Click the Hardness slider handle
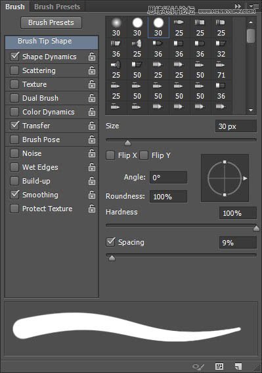Screen dimensions: 262x373 (x=256, y=228)
